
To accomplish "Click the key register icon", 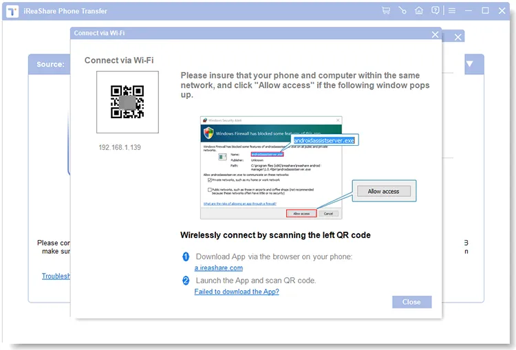I will (402, 10).
